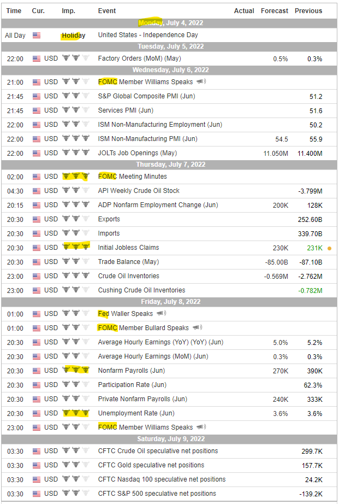Image resolution: width=339 pixels, height=504 pixels.
Task: Open the Private Nonfarm Payrolls (Jun) event
Action: point(142,399)
